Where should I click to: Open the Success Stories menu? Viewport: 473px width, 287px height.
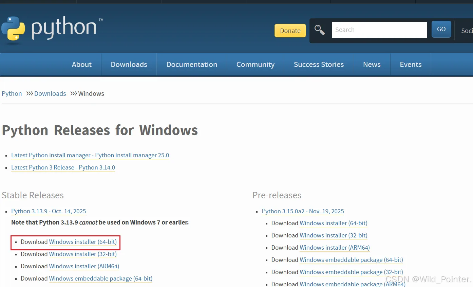[x=319, y=65]
